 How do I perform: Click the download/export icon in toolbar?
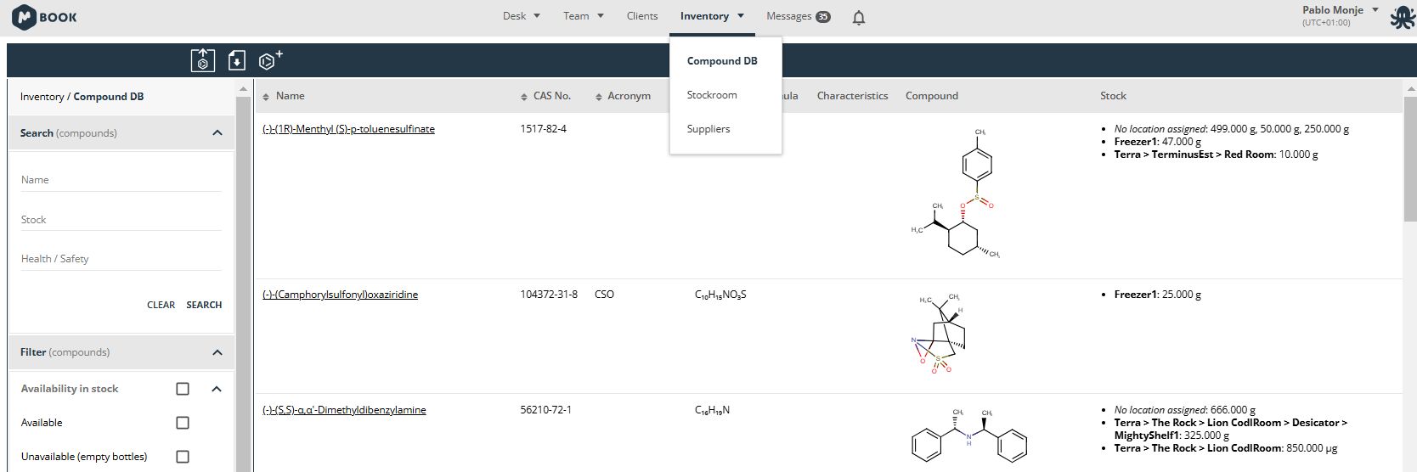click(x=237, y=60)
